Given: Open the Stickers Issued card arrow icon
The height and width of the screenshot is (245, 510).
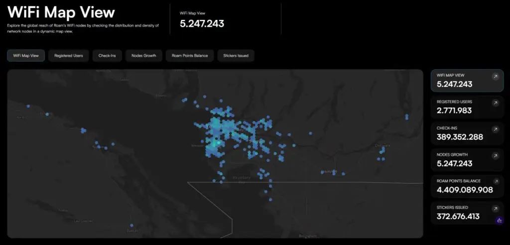Looking at the screenshot, I should pyautogui.click(x=495, y=209).
